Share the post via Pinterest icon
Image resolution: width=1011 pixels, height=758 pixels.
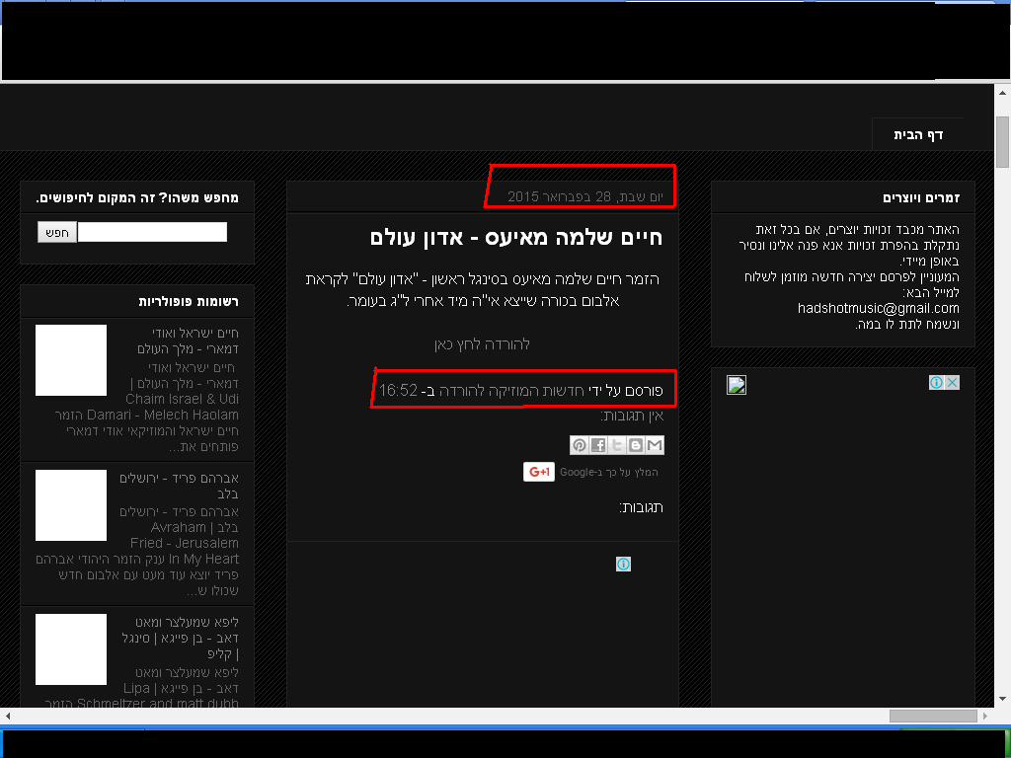point(580,445)
